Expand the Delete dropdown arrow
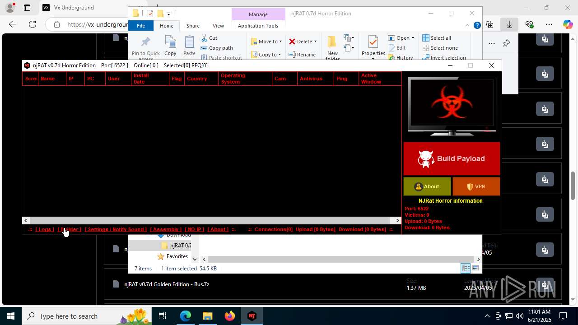 coord(315,42)
